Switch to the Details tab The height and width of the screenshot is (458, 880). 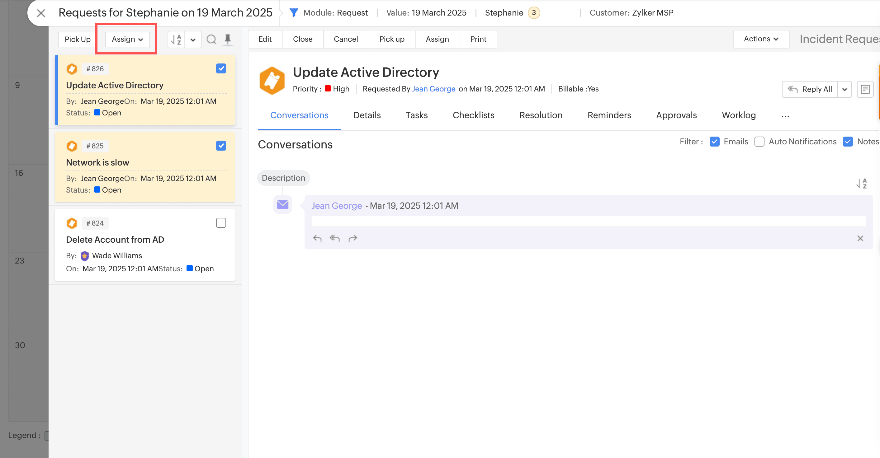click(367, 115)
